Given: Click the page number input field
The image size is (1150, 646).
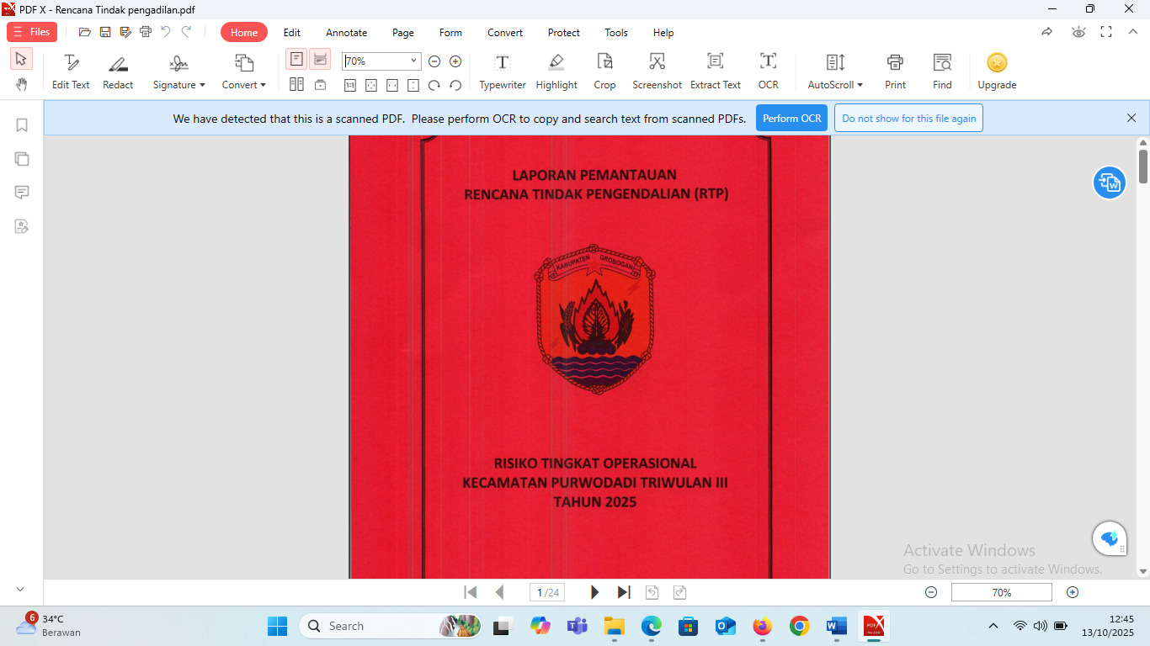Looking at the screenshot, I should pos(546,592).
